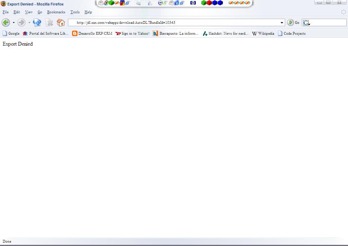Click the green Go button
348x246 pixels.
[x=293, y=22]
